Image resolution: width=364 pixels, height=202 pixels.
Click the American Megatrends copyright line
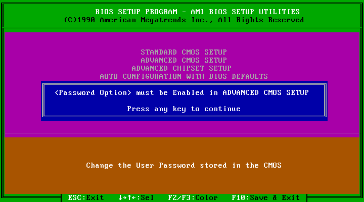pos(184,20)
